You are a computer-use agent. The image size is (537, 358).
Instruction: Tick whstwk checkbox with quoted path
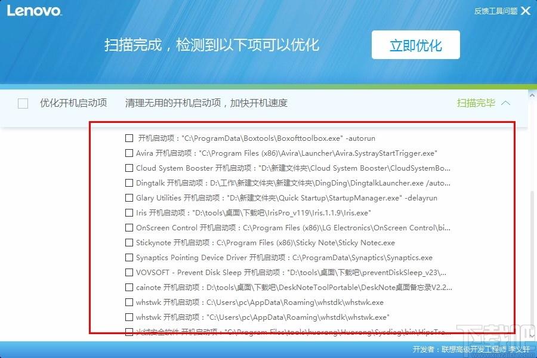pyautogui.click(x=129, y=317)
